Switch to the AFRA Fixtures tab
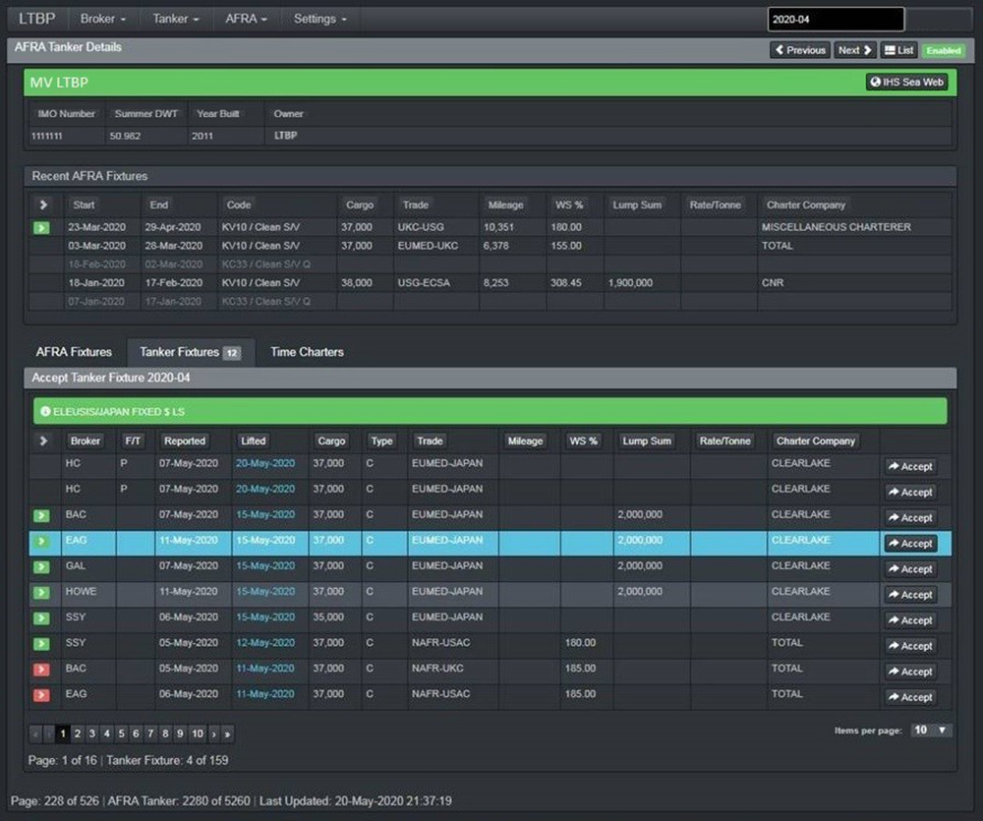Viewport: 983px width, 821px height. [74, 352]
